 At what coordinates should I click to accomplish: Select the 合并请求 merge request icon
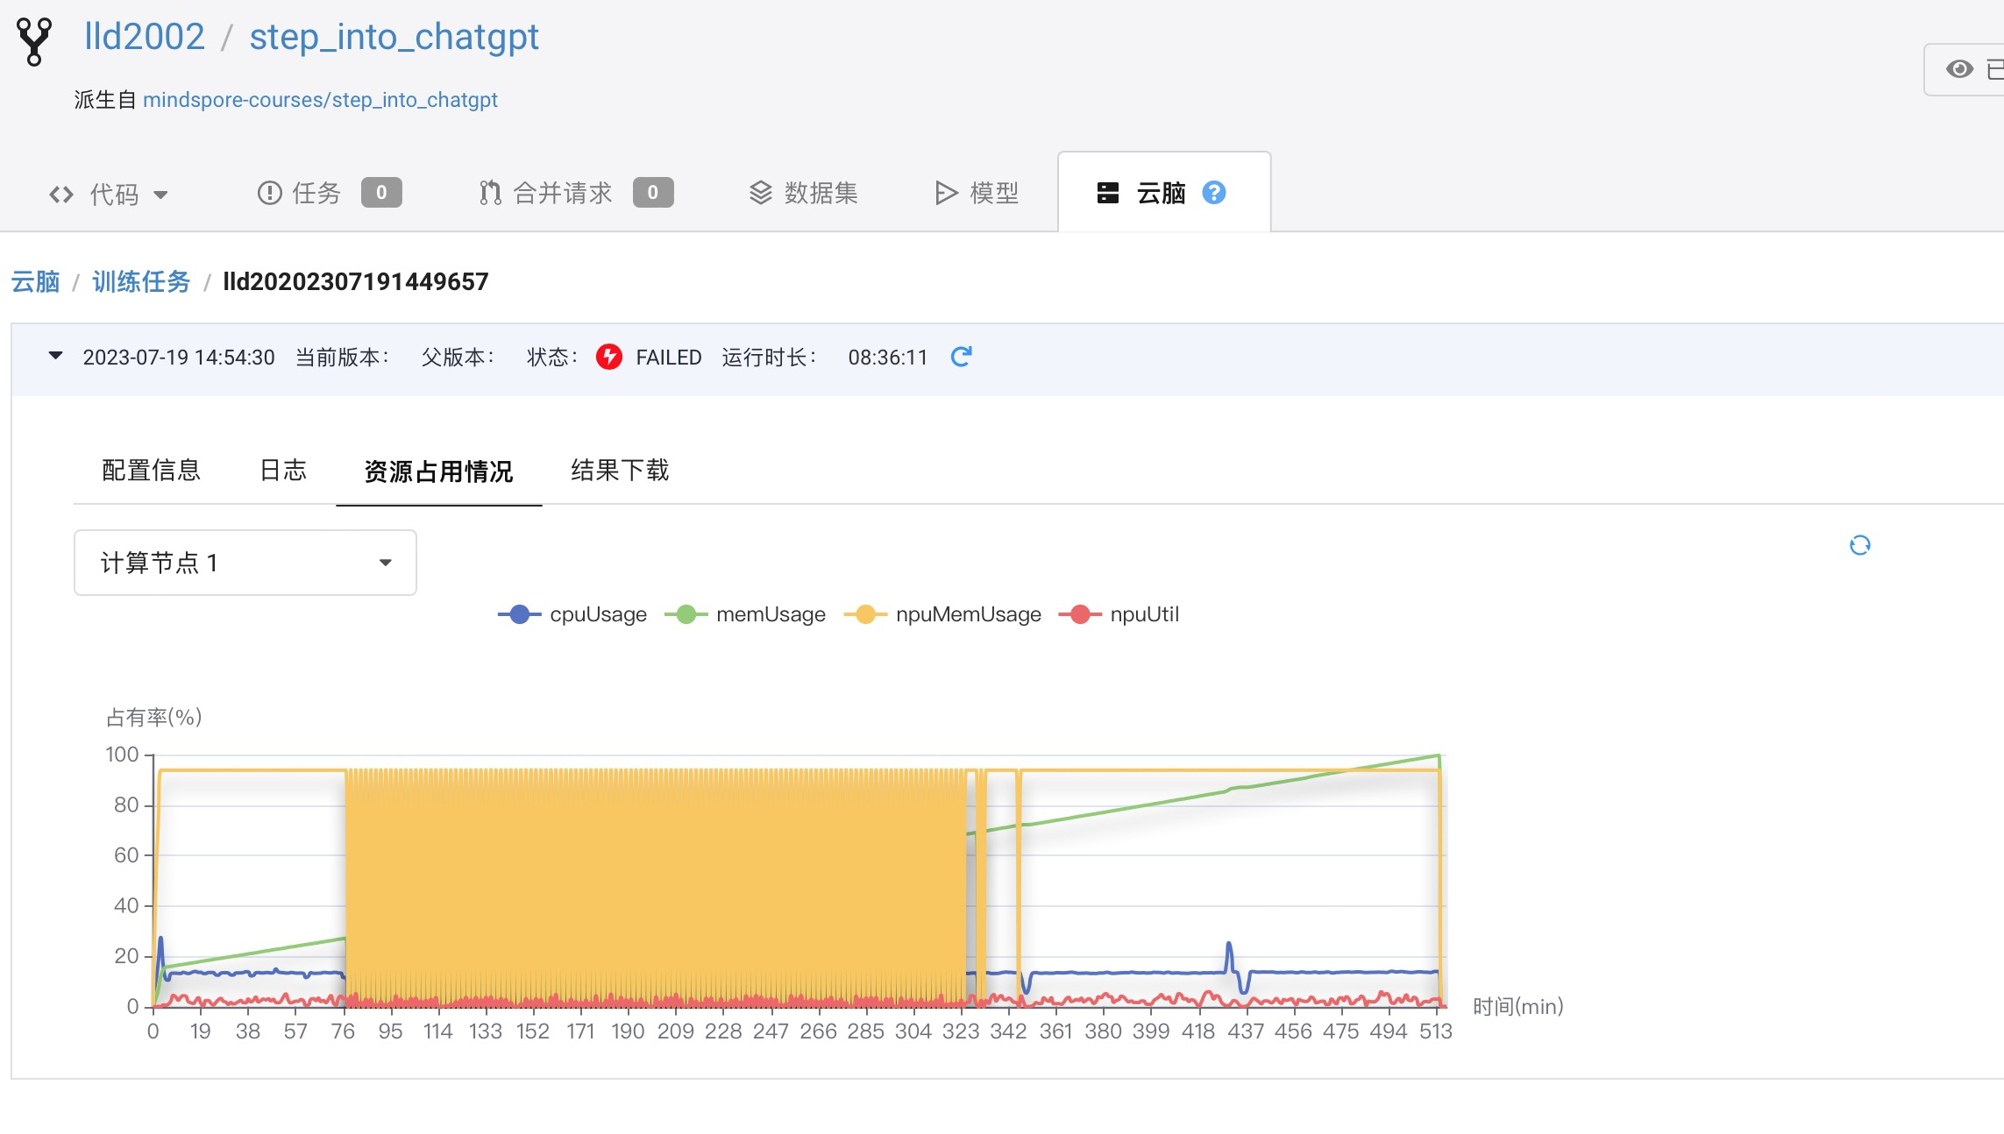(491, 192)
